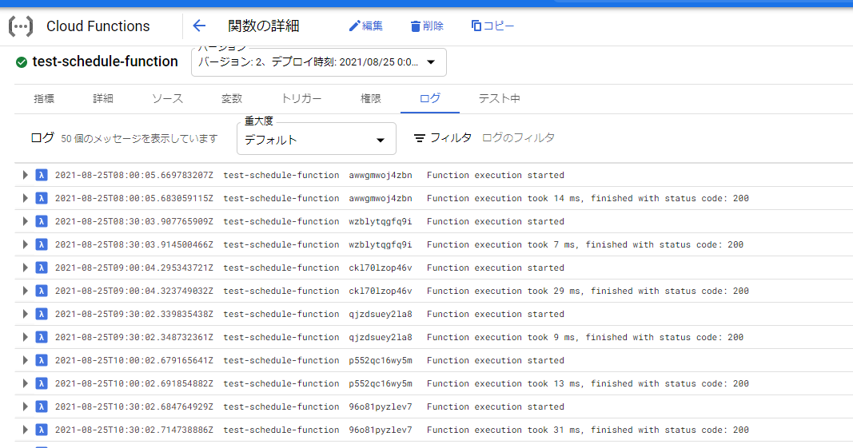Expand the 10:00:02.691 log entry
The width and height of the screenshot is (853, 448).
coord(25,383)
